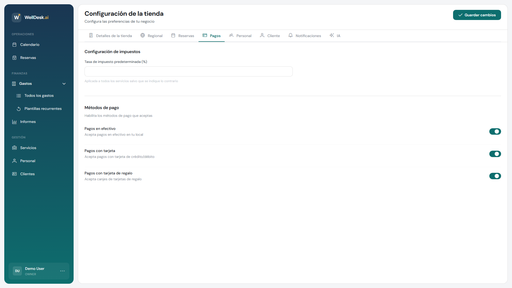
Task: Open Clientes using its card icon
Action: click(x=14, y=174)
